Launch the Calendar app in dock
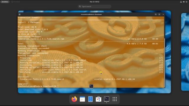Image resolution: width=189 pixels, height=106 pixels. tap(82, 99)
